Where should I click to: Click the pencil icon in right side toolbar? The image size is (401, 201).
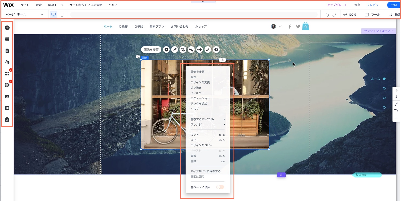tap(396, 104)
